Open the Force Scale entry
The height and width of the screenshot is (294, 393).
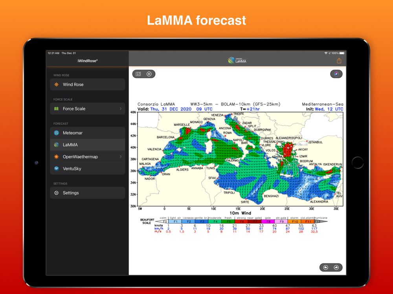coord(88,109)
